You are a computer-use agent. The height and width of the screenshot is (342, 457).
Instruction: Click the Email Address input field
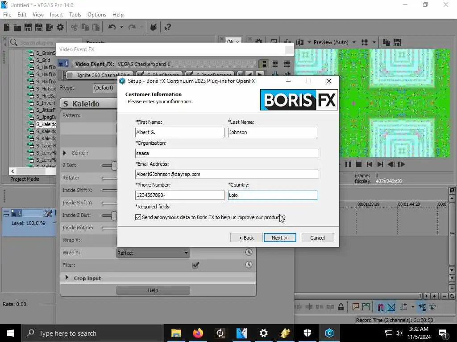pyautogui.click(x=226, y=174)
